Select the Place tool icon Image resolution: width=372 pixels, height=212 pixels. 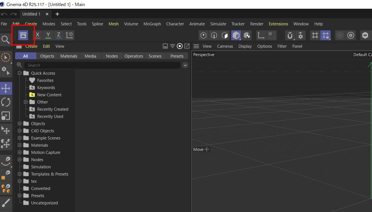[6, 130]
